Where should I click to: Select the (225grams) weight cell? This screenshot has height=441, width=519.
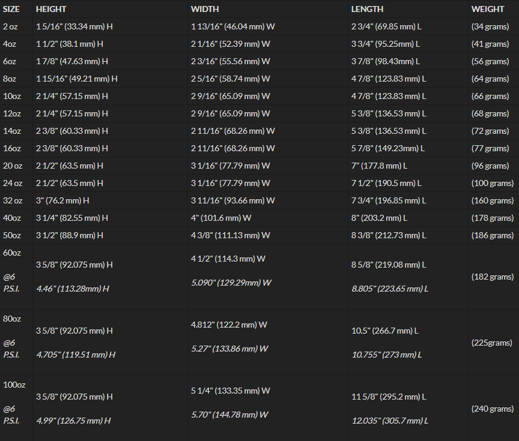coord(492,343)
